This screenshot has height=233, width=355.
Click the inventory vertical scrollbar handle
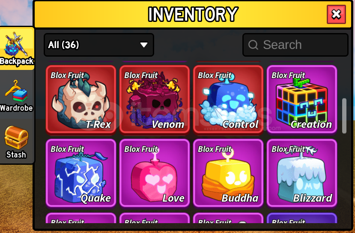tap(344, 116)
